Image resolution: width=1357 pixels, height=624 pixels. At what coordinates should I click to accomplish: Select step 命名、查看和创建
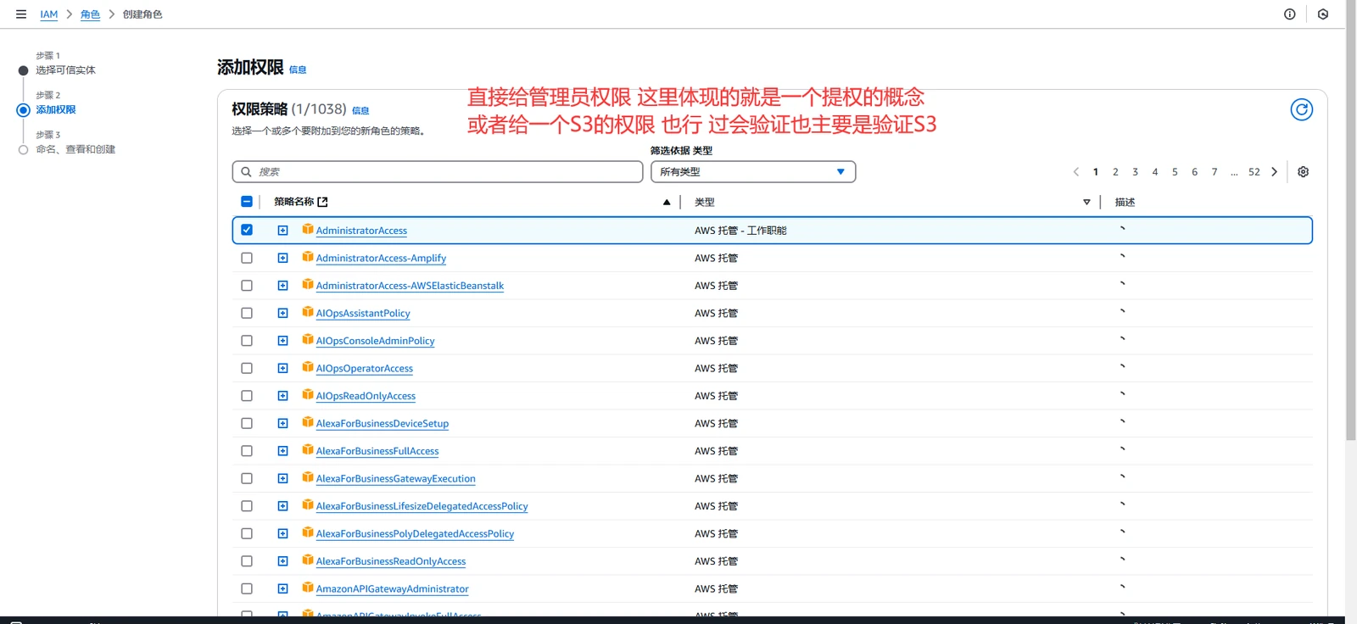click(x=75, y=149)
